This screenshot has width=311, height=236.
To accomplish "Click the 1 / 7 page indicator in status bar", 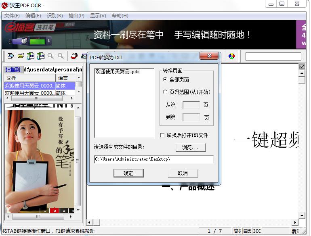I will (214, 231).
